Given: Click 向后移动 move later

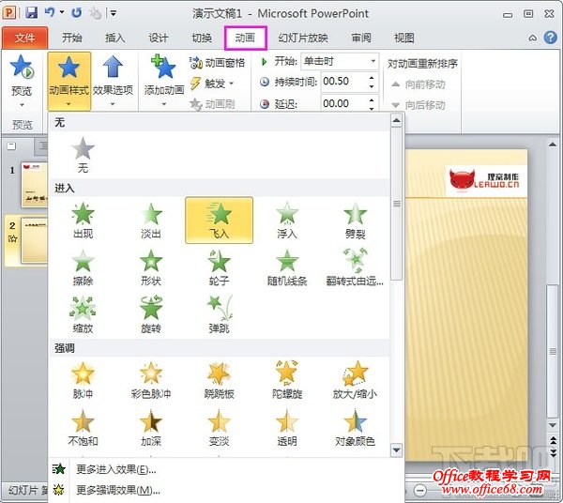Looking at the screenshot, I should (418, 105).
